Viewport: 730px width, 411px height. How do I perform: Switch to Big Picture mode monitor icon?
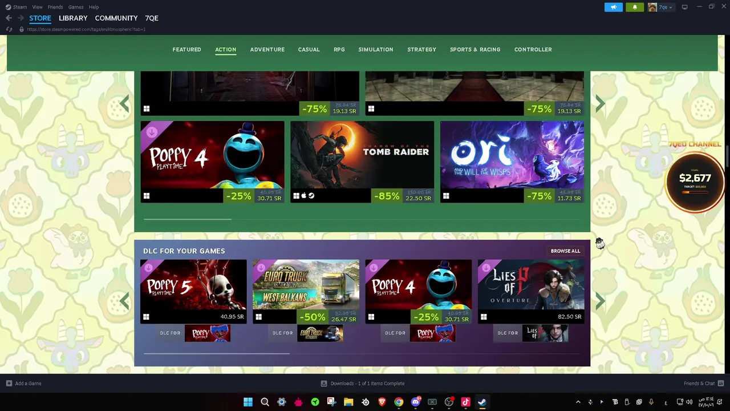pyautogui.click(x=684, y=7)
